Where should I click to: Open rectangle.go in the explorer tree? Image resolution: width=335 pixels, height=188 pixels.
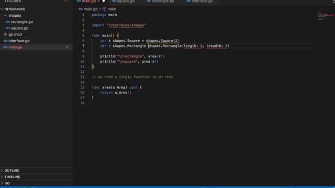pyautogui.click(x=22, y=22)
